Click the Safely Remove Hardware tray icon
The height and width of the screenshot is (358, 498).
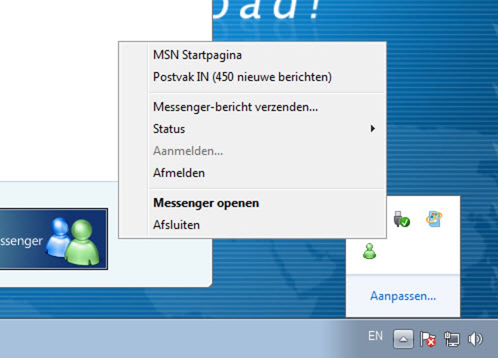coord(401,219)
